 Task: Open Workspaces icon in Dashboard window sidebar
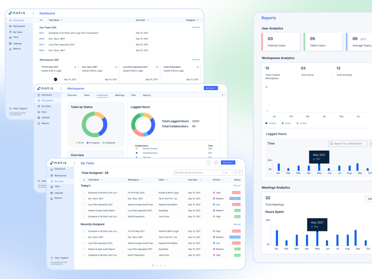pyautogui.click(x=10, y=26)
